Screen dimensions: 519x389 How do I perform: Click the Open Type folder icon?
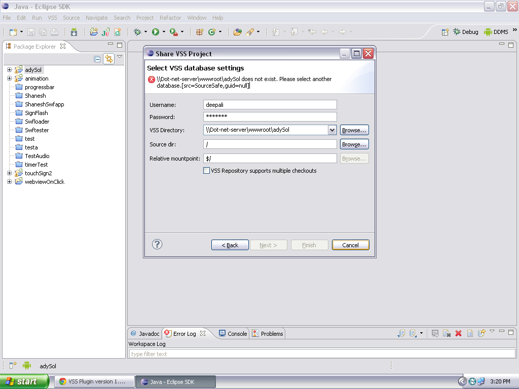click(237, 32)
